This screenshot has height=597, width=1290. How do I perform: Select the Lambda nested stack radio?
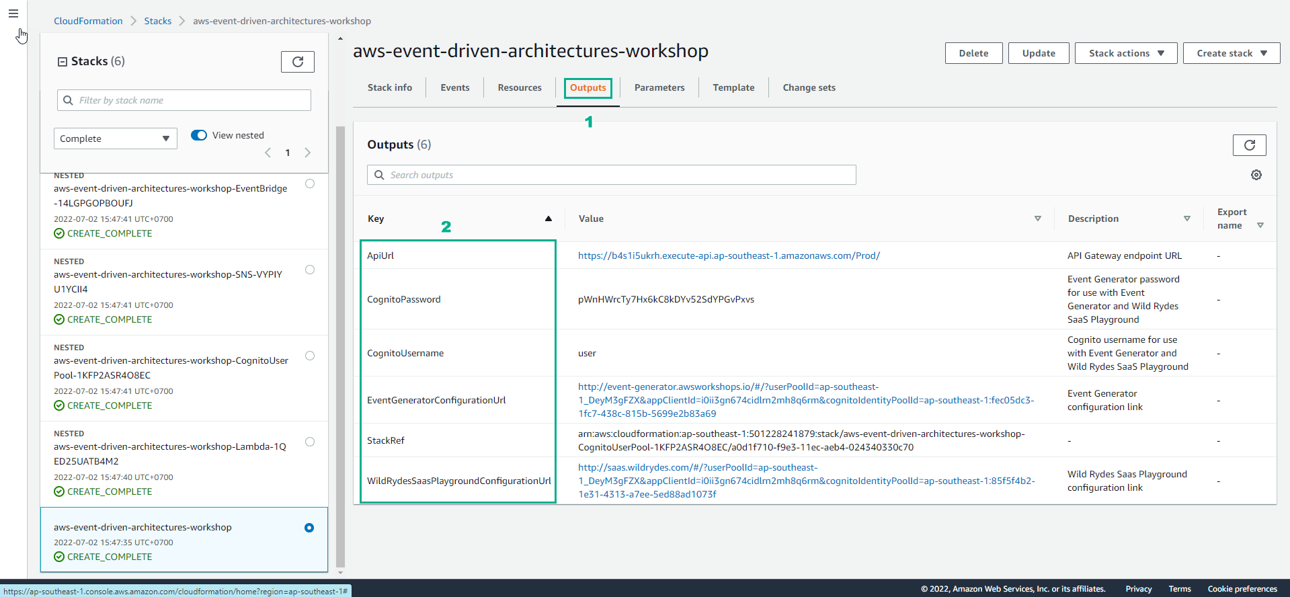(310, 442)
